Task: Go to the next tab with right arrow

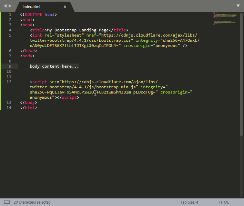Action: tap(10, 6)
